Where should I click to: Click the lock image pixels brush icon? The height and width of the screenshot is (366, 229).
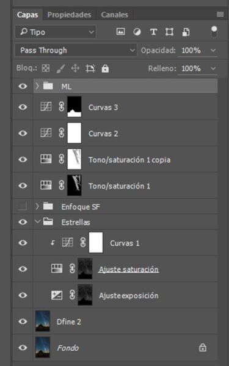coord(60,68)
